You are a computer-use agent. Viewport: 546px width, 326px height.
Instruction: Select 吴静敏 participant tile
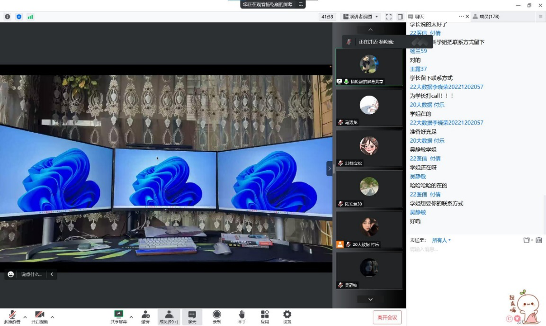[x=369, y=271]
